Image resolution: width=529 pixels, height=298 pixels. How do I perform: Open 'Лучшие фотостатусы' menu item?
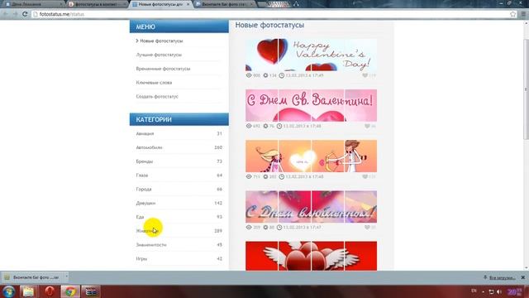tap(159, 55)
